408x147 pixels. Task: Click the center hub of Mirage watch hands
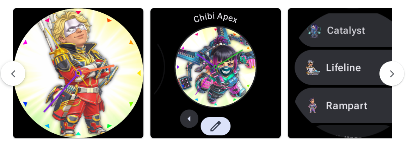pyautogui.click(x=78, y=73)
